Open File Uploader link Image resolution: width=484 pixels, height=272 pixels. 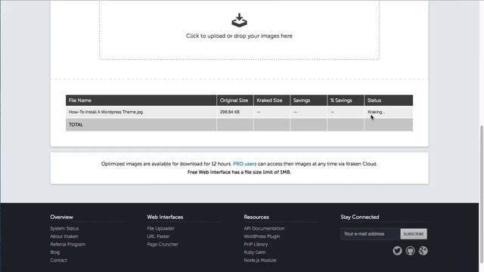tap(161, 228)
